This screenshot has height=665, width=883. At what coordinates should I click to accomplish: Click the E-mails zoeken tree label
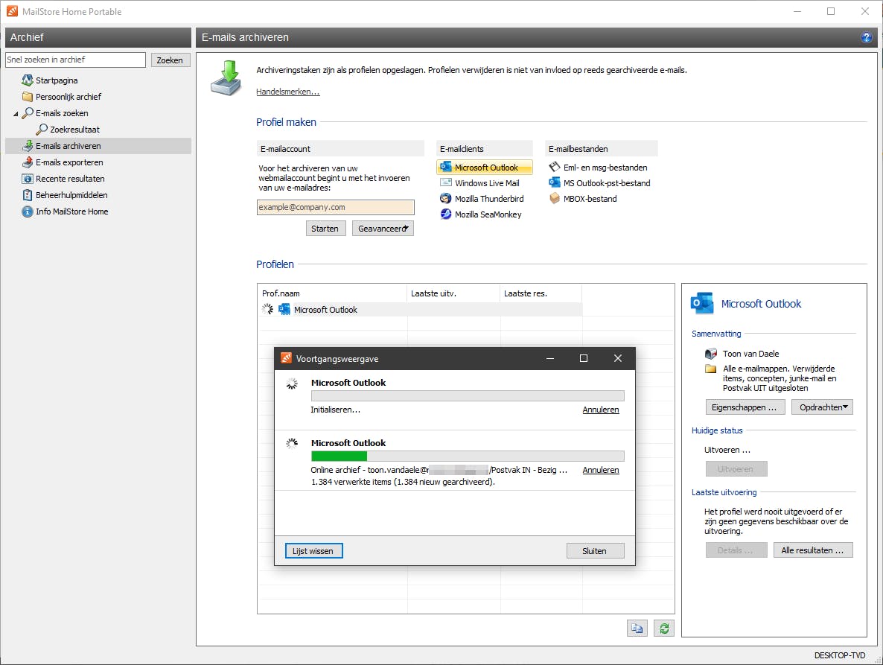tap(62, 113)
